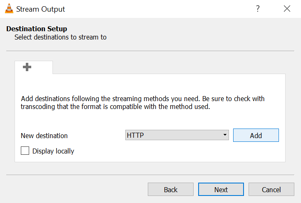Click the VLC cone icon in title bar
This screenshot has height=203, width=301.
9,9
